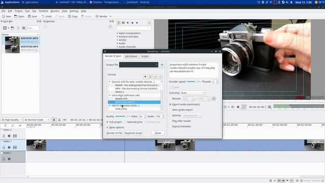
Task: Select WebM-VP9 under Ultra-High Definition
Action: click(121, 99)
